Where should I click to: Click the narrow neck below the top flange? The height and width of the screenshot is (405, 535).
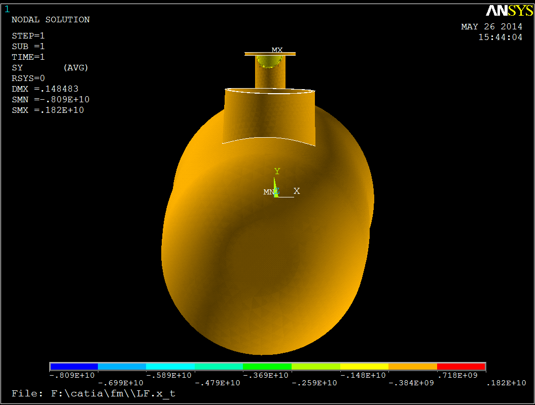pos(270,72)
